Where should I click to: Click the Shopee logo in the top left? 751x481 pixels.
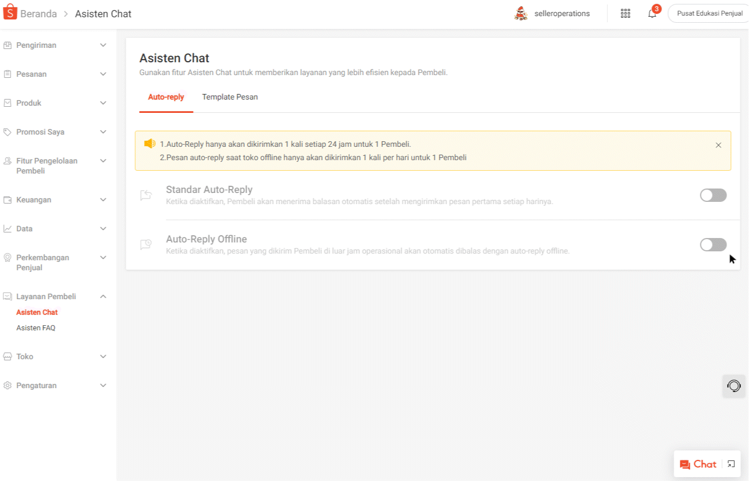coord(9,12)
